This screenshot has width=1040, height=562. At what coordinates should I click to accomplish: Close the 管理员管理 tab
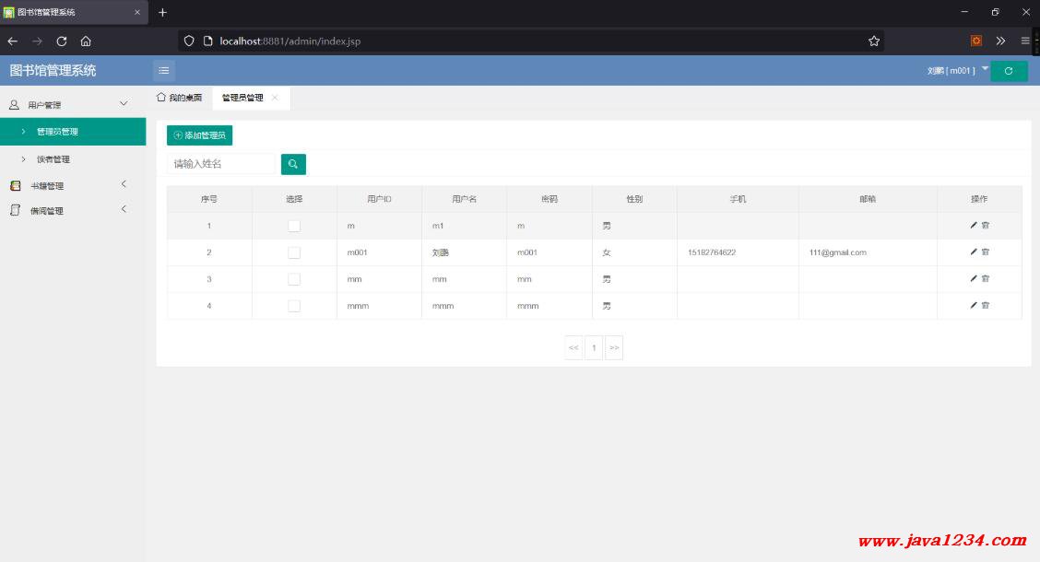tap(275, 98)
